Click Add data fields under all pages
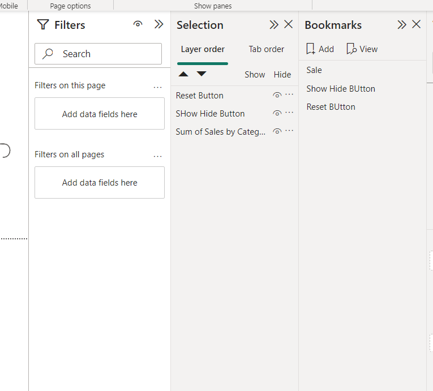Image resolution: width=433 pixels, height=391 pixels. 100,183
